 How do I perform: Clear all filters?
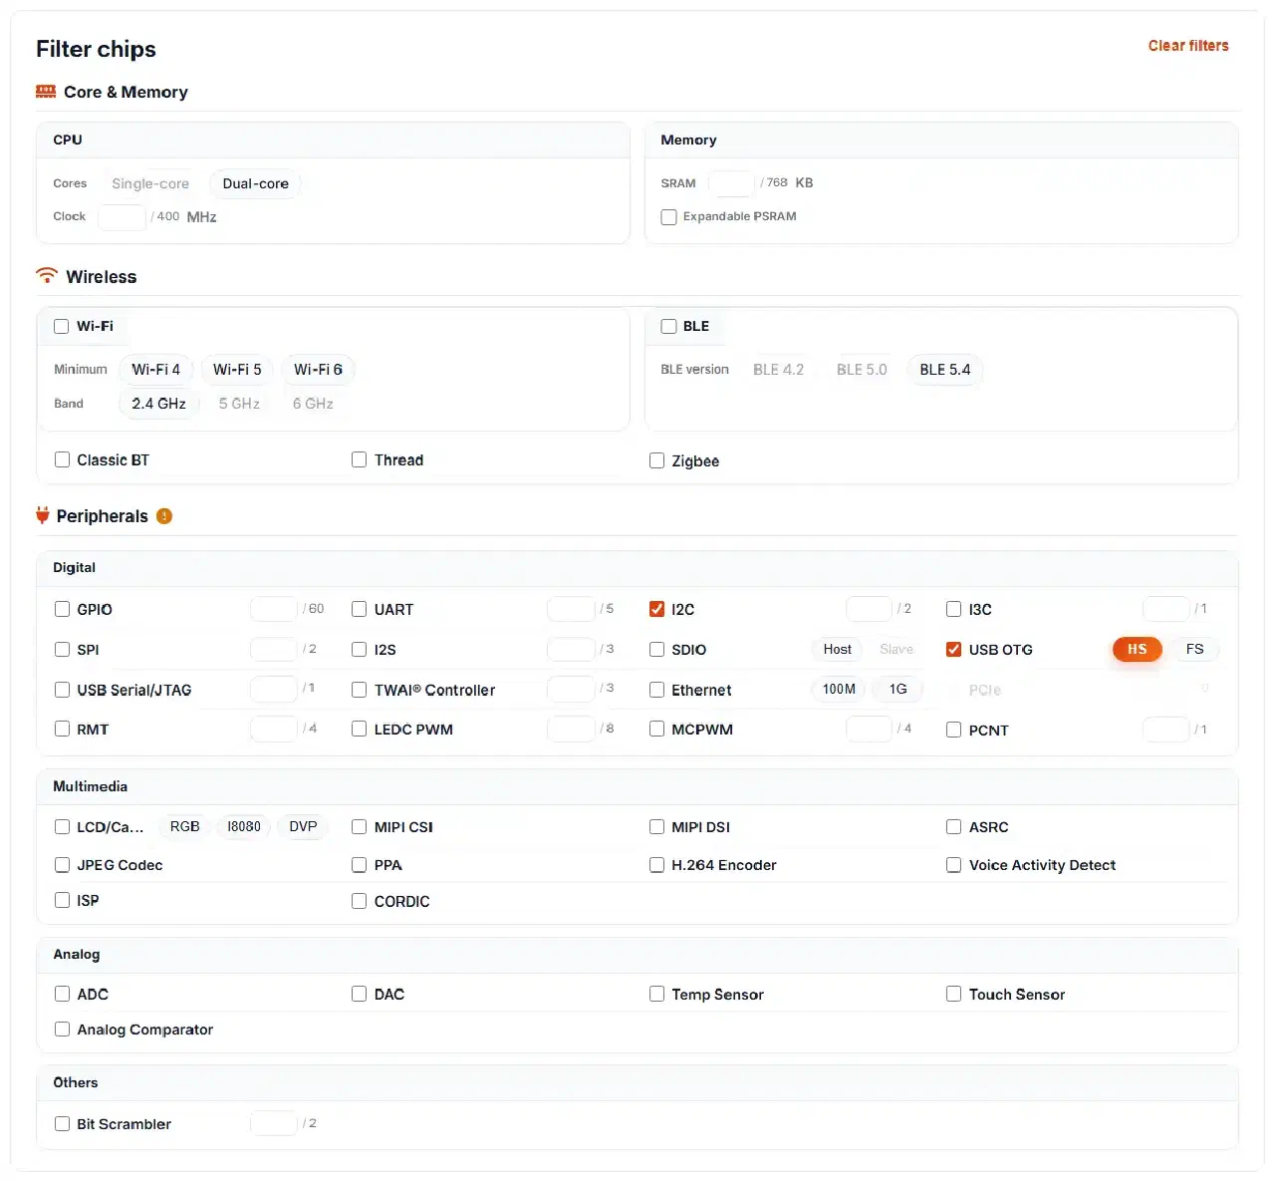pyautogui.click(x=1188, y=46)
